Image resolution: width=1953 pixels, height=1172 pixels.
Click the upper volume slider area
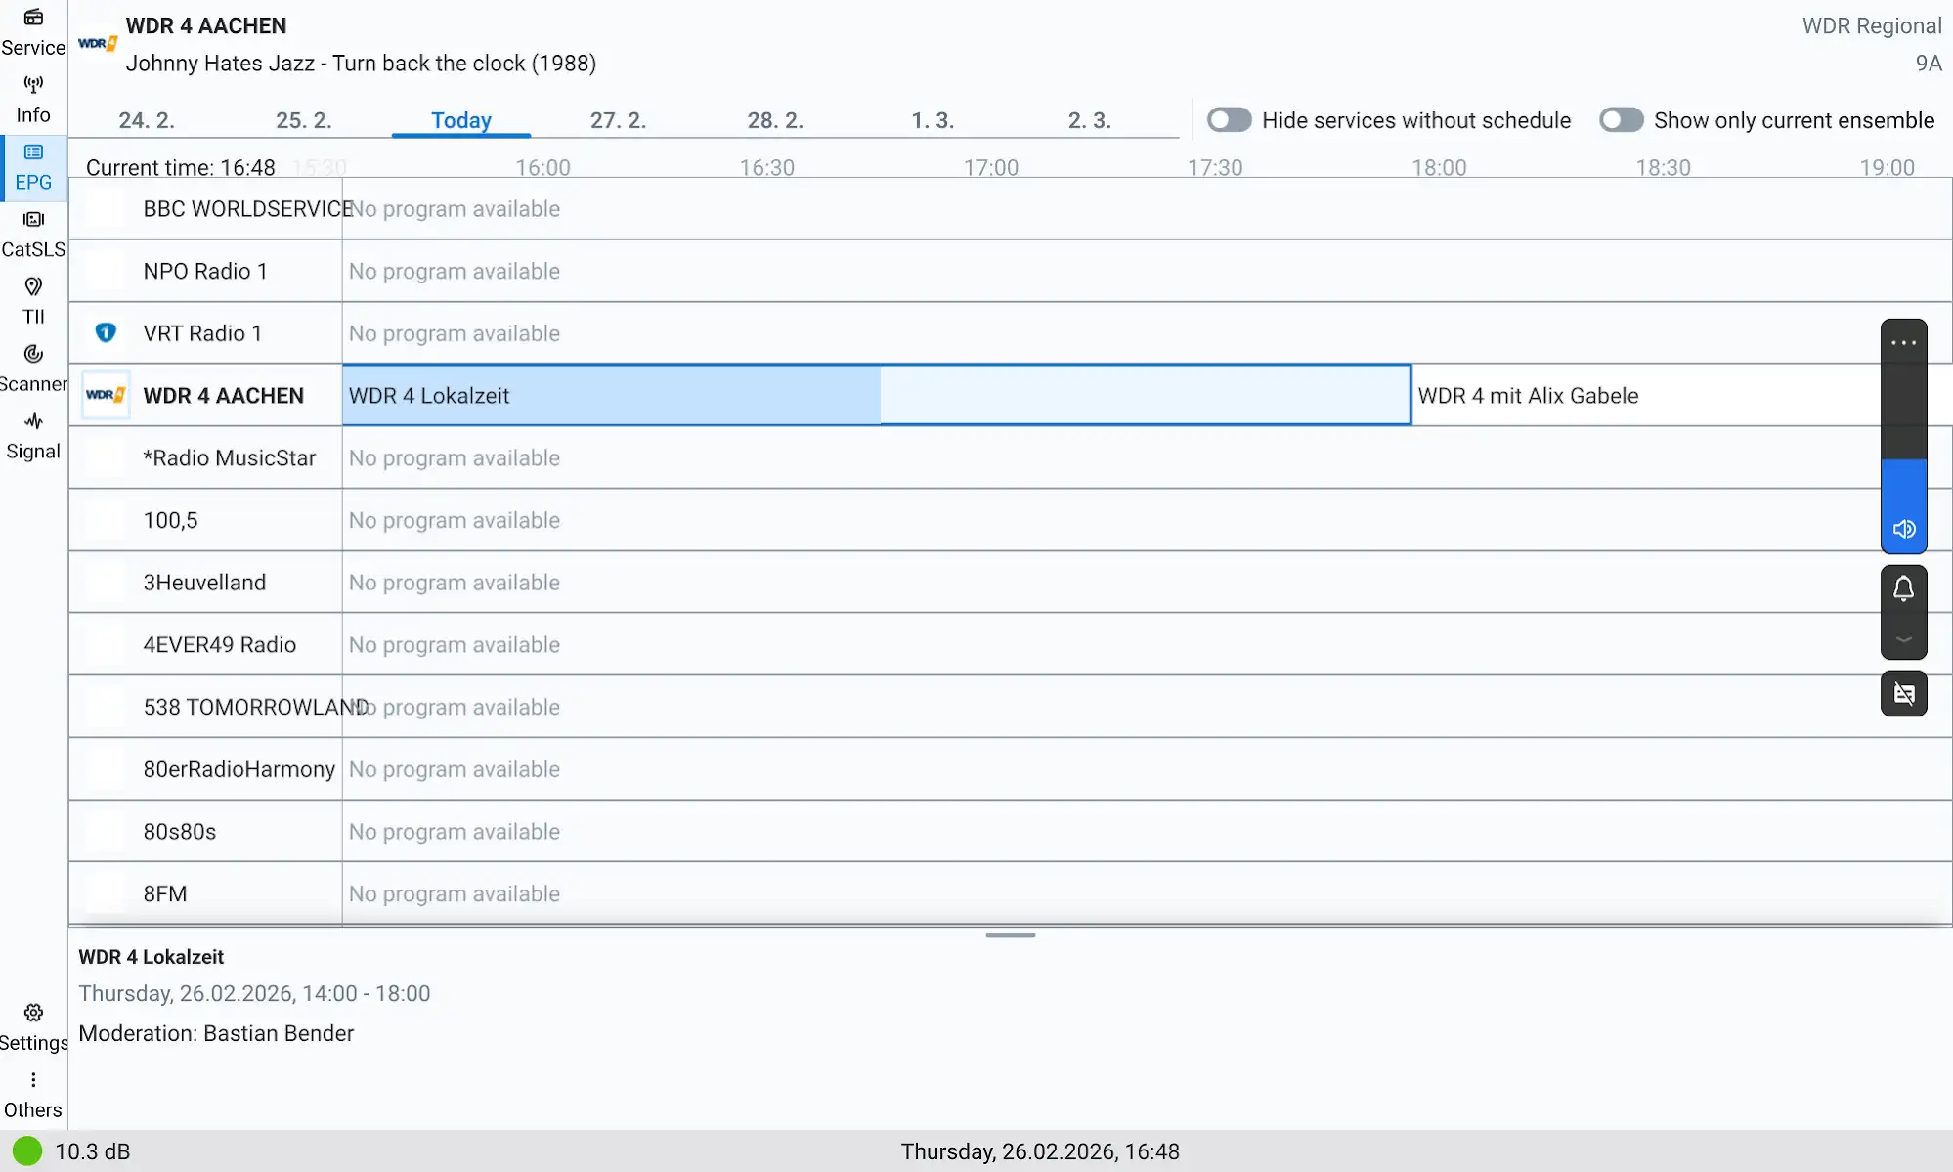point(1903,411)
